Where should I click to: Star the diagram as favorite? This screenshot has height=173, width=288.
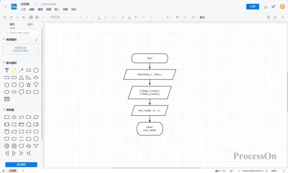pos(36,4)
